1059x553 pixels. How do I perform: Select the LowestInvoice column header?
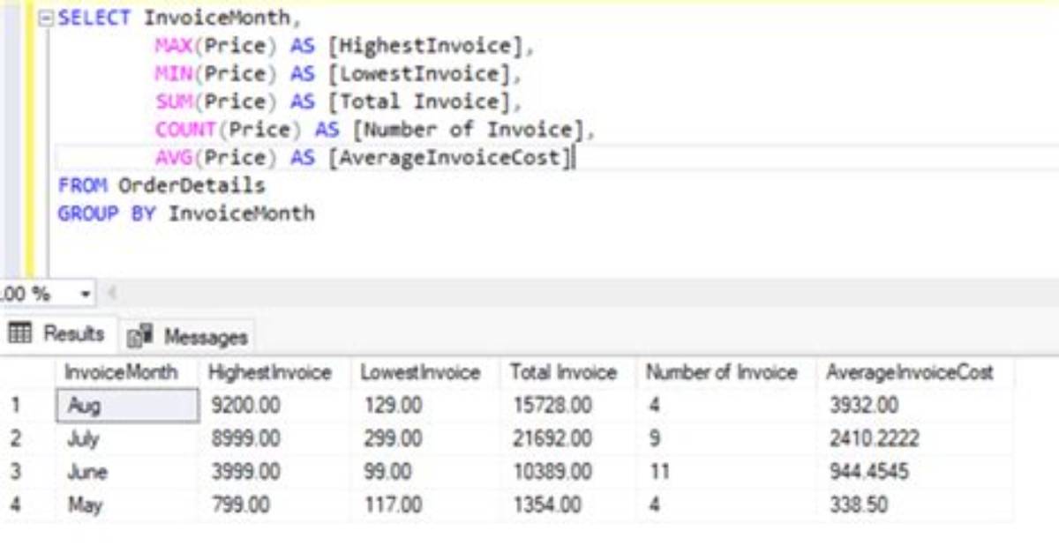click(420, 373)
